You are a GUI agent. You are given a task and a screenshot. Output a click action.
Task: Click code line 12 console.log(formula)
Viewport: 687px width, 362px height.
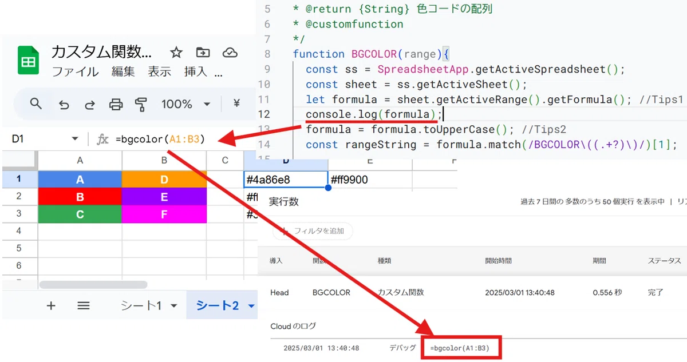[374, 114]
